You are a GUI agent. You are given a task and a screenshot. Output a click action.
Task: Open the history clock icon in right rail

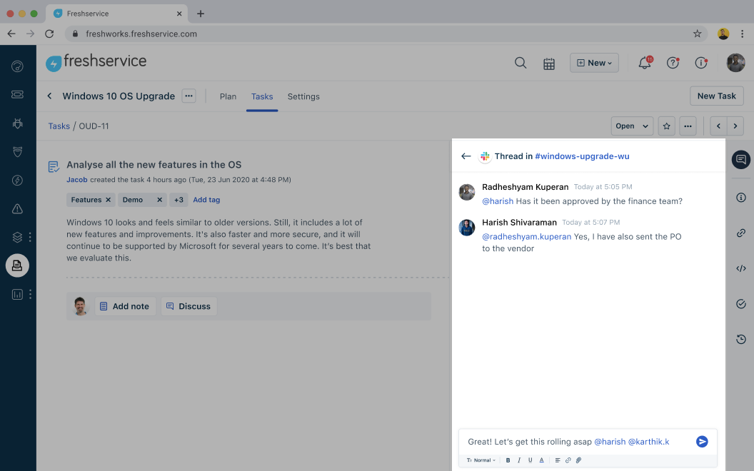741,339
